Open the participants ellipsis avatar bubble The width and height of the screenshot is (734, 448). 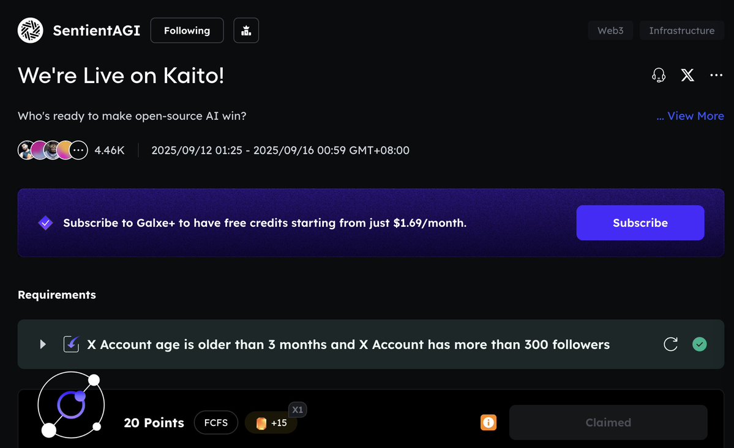[78, 150]
